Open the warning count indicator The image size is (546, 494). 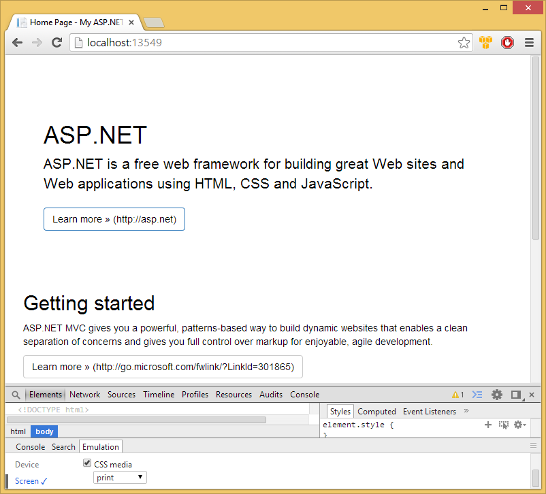click(457, 395)
